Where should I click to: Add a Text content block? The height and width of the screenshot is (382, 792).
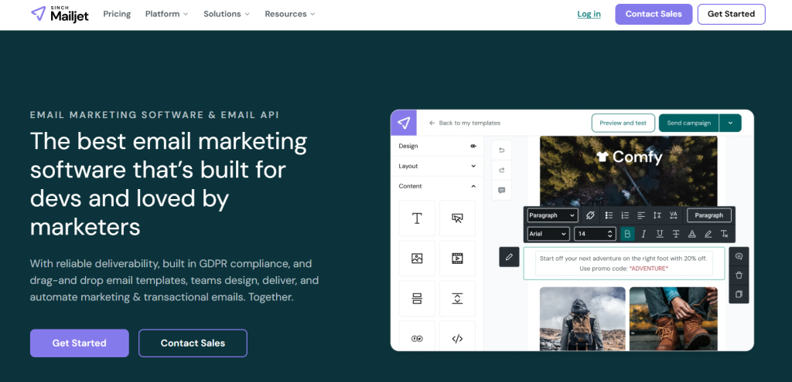click(417, 218)
